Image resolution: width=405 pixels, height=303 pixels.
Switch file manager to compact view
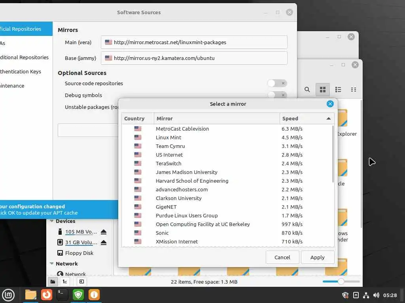[x=354, y=90]
